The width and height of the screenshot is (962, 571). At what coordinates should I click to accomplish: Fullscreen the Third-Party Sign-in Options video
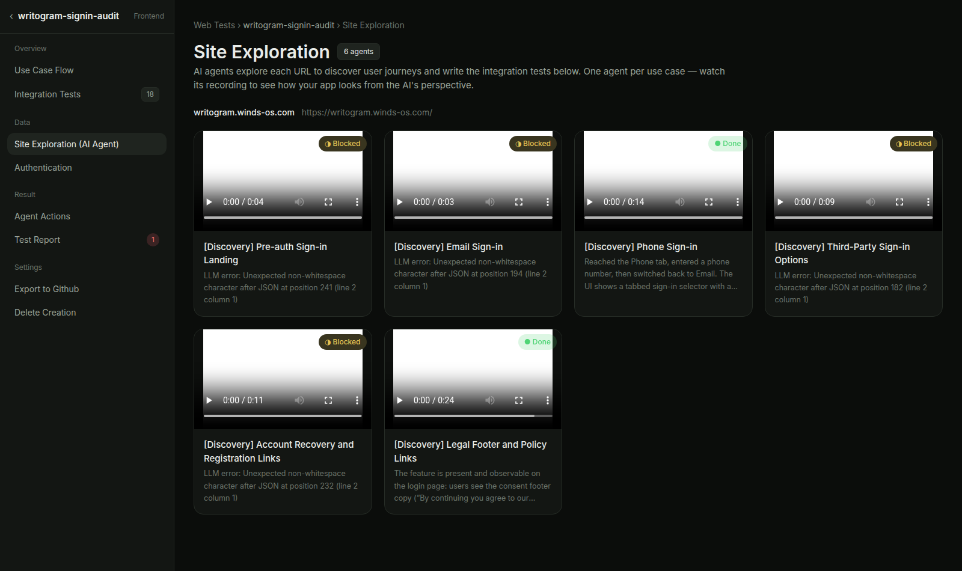click(899, 202)
